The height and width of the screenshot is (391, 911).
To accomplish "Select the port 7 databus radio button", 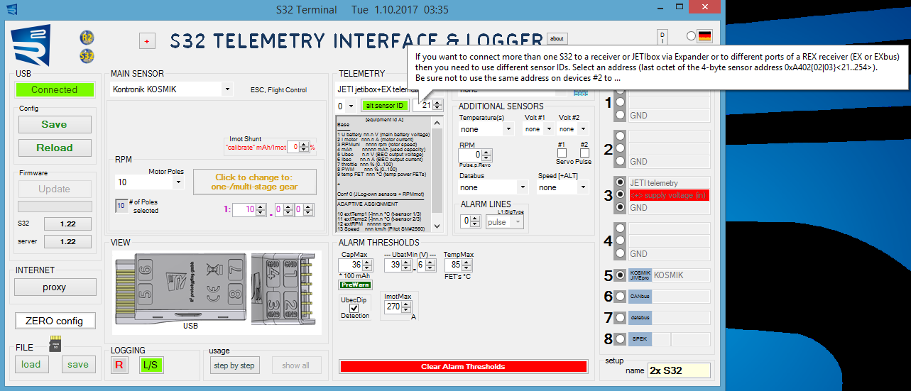I will click(x=620, y=318).
